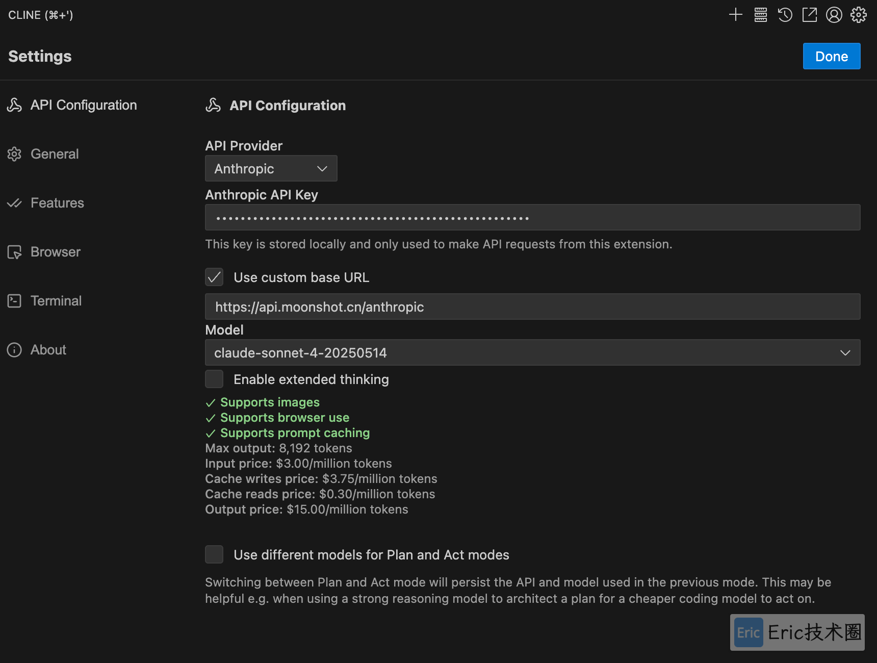Switch to the Browser settings tab
The image size is (877, 663).
pyautogui.click(x=56, y=252)
